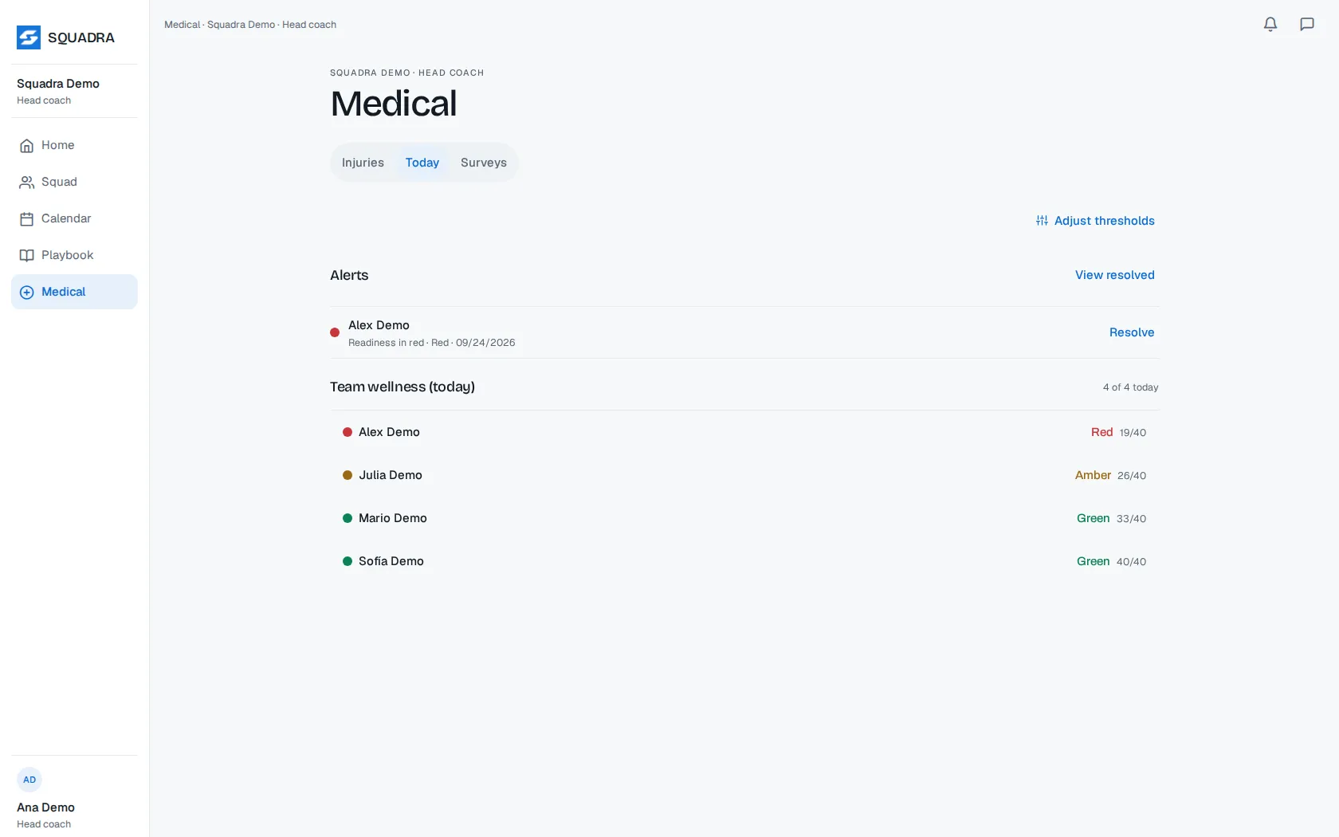The image size is (1339, 837).
Task: Click the Green 40/40 score
Action: (x=1111, y=561)
